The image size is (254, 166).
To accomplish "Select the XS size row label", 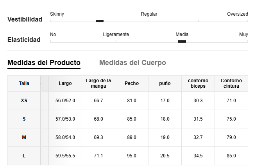I will 24,101.
